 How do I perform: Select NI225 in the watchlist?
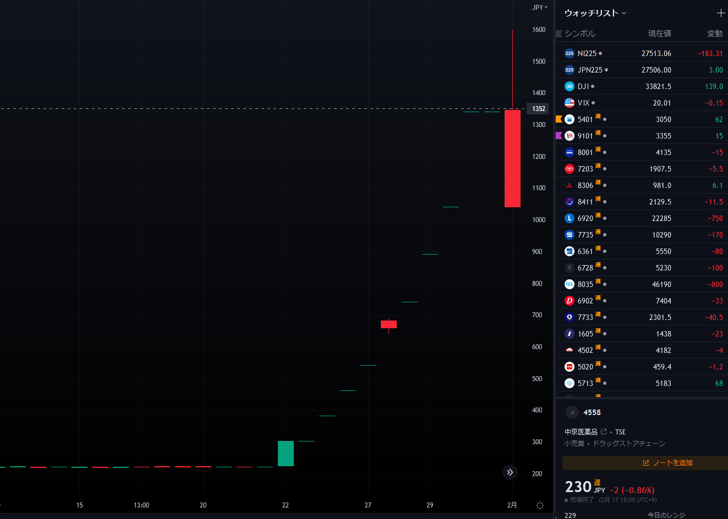(x=587, y=53)
